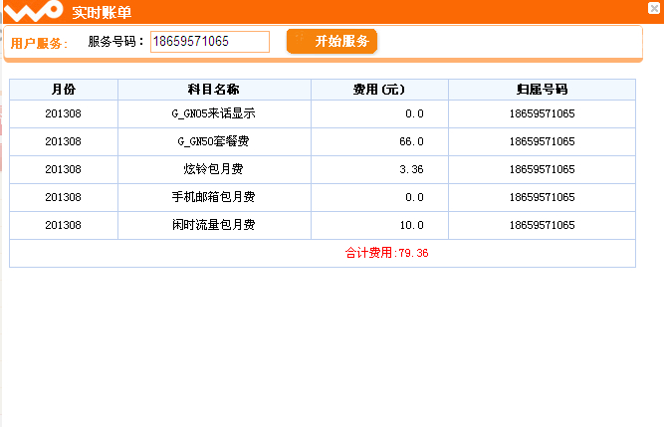Click the 费用(元) column header
This screenshot has height=427, width=664.
379,90
